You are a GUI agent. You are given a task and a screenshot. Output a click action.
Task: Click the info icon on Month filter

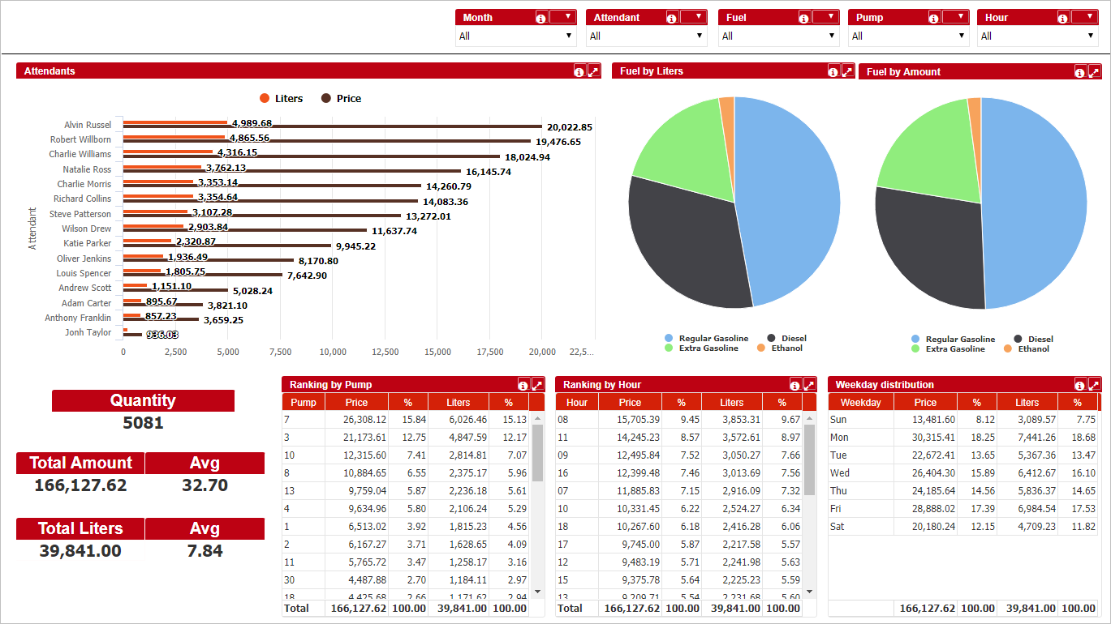[540, 18]
